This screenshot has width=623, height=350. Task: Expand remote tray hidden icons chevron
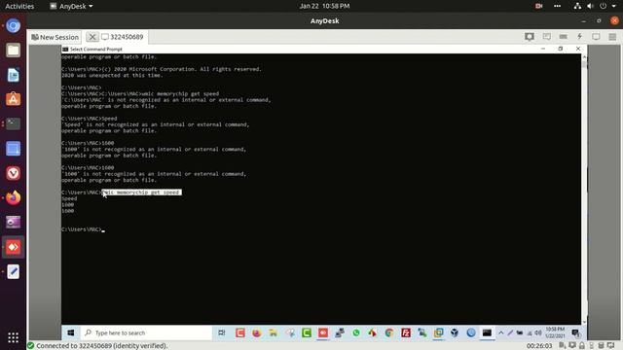[x=501, y=332]
